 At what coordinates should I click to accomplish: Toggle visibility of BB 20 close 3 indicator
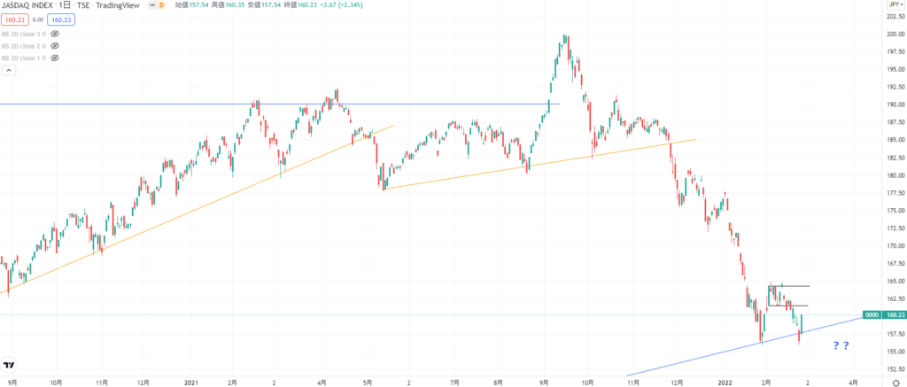pyautogui.click(x=55, y=34)
